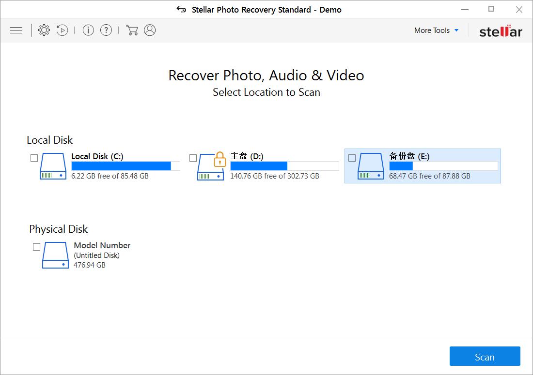This screenshot has height=375, width=533.
Task: Click the "Model Number" label
Action: 102,245
